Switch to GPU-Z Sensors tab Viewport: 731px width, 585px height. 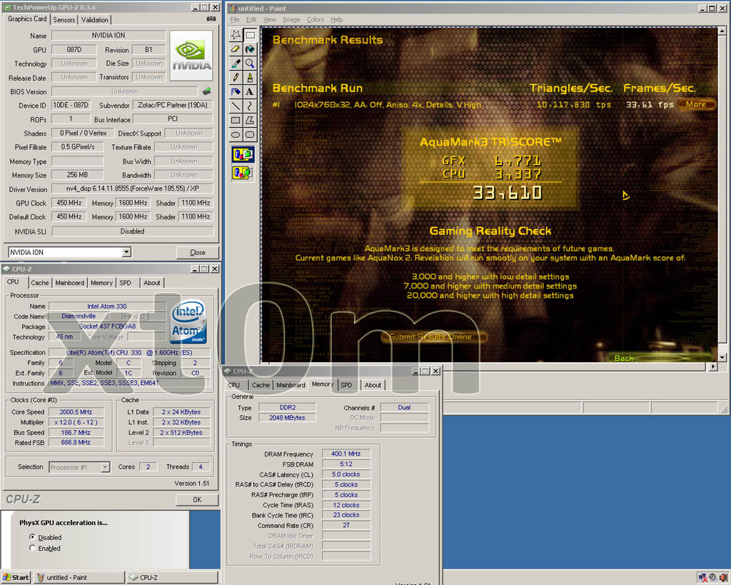[x=64, y=19]
